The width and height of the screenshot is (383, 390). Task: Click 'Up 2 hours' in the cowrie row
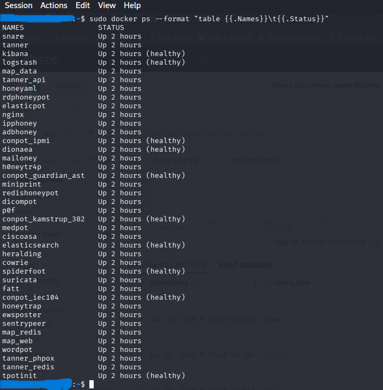[x=120, y=263]
